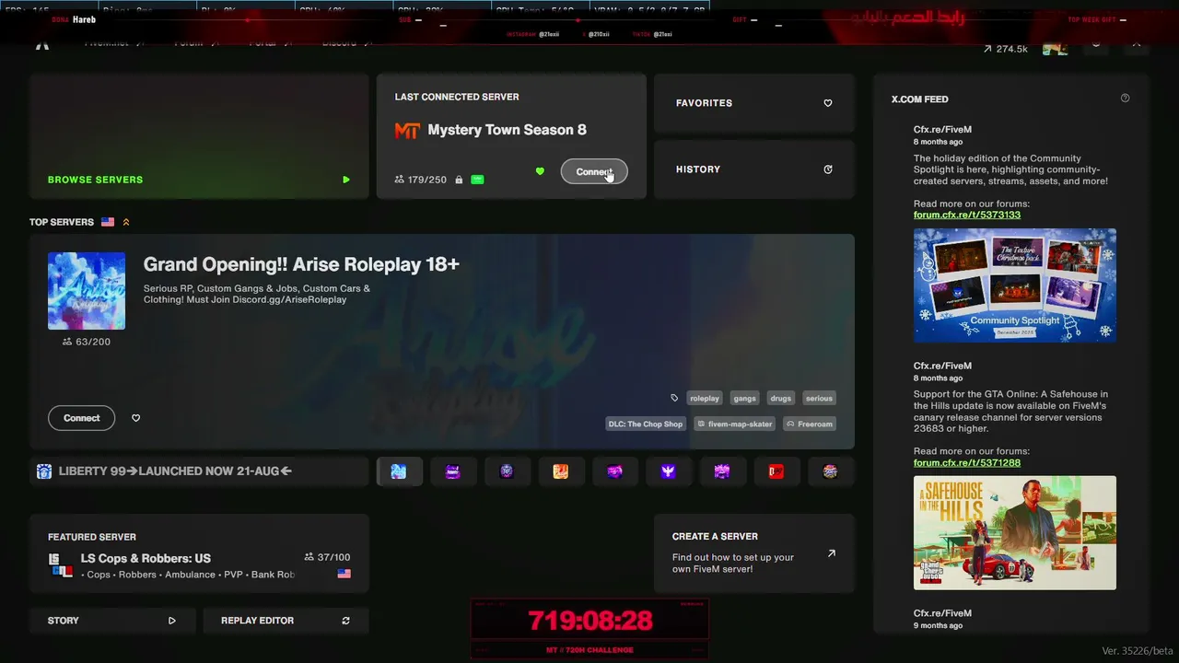Favorite Arise Roleplay with the heart button

coord(135,418)
